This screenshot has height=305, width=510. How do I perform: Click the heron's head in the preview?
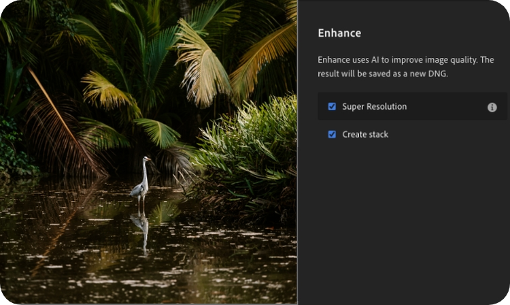pyautogui.click(x=146, y=161)
